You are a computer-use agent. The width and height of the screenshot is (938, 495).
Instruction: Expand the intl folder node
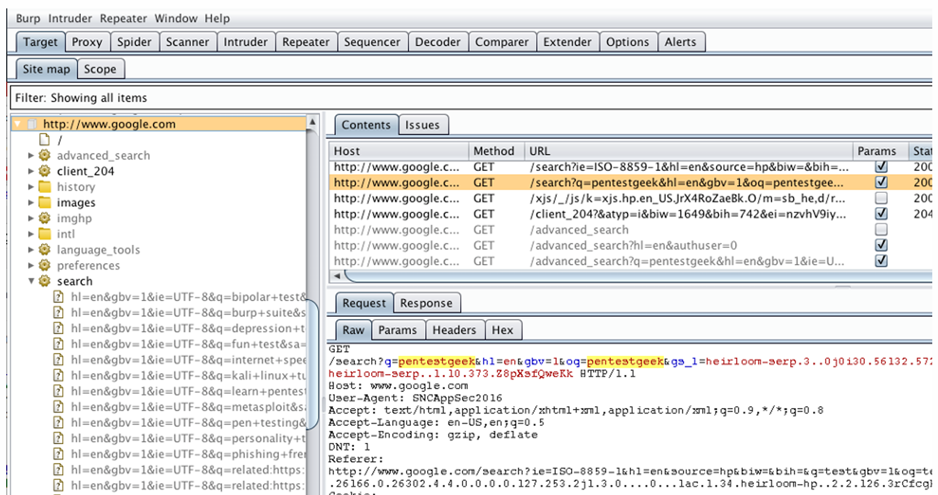[31, 234]
